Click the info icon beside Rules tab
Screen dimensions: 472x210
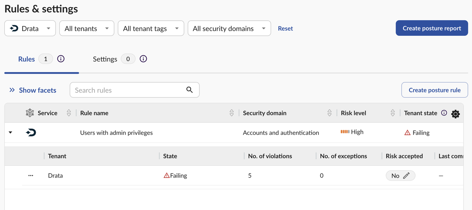tap(61, 59)
